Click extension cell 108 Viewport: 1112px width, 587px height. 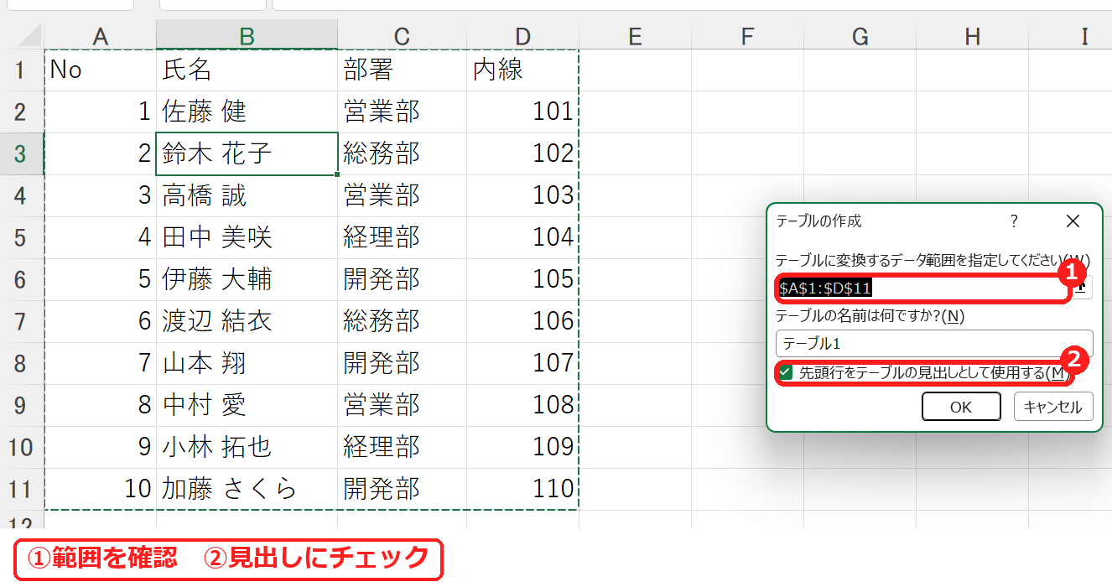(x=522, y=405)
